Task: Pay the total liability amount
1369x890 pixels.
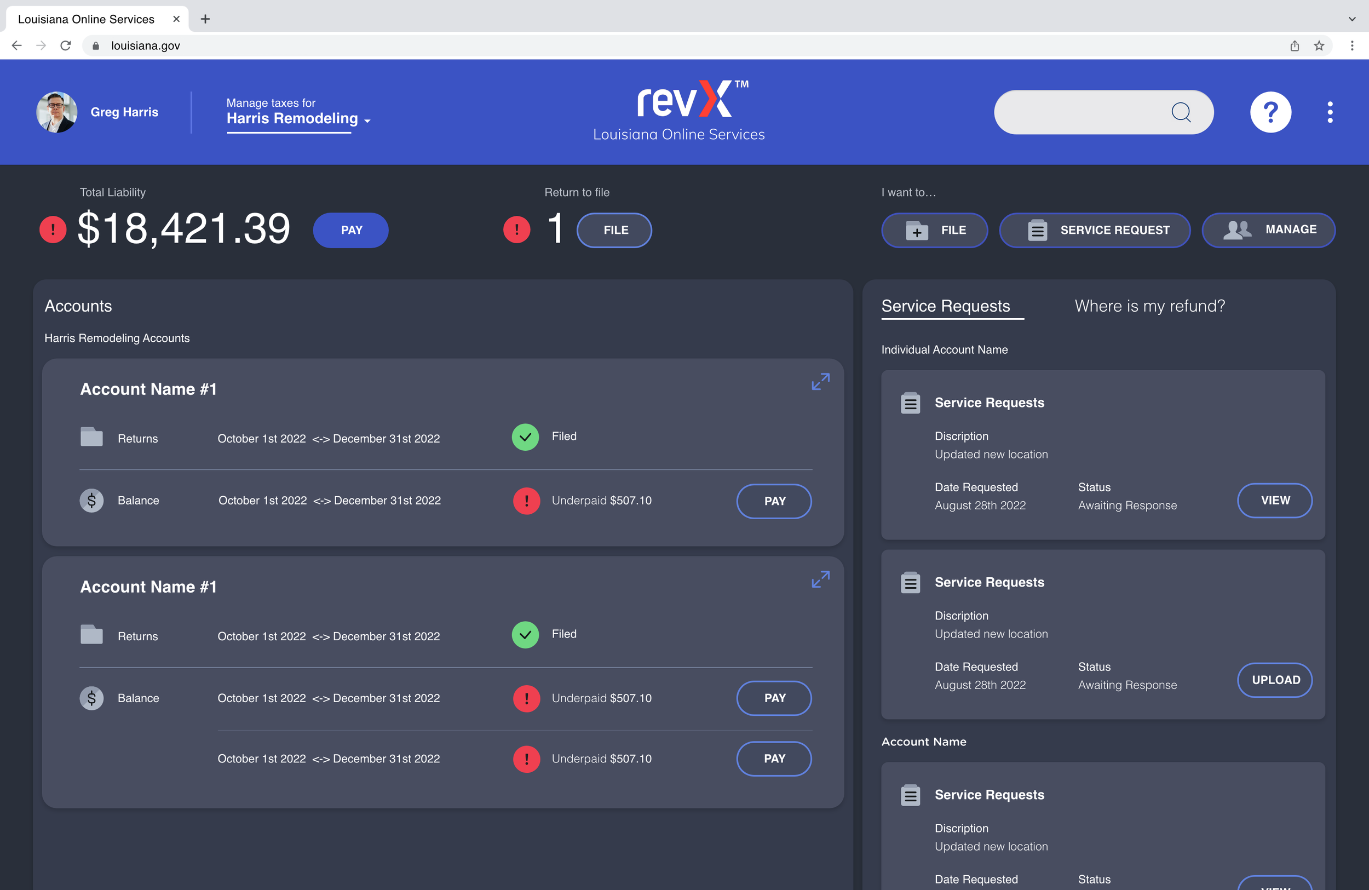Action: click(x=351, y=230)
